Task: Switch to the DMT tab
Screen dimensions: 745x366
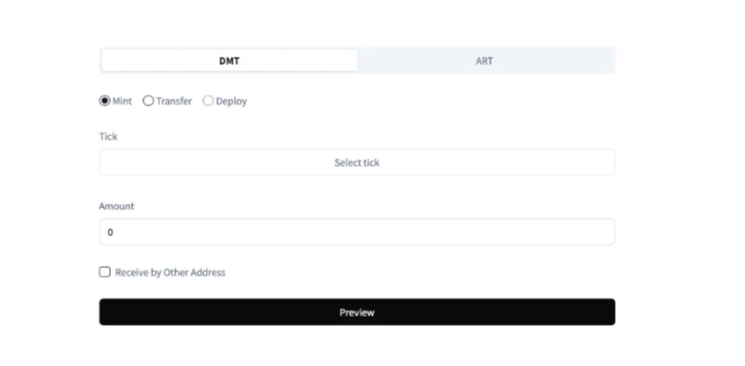Action: (x=229, y=61)
